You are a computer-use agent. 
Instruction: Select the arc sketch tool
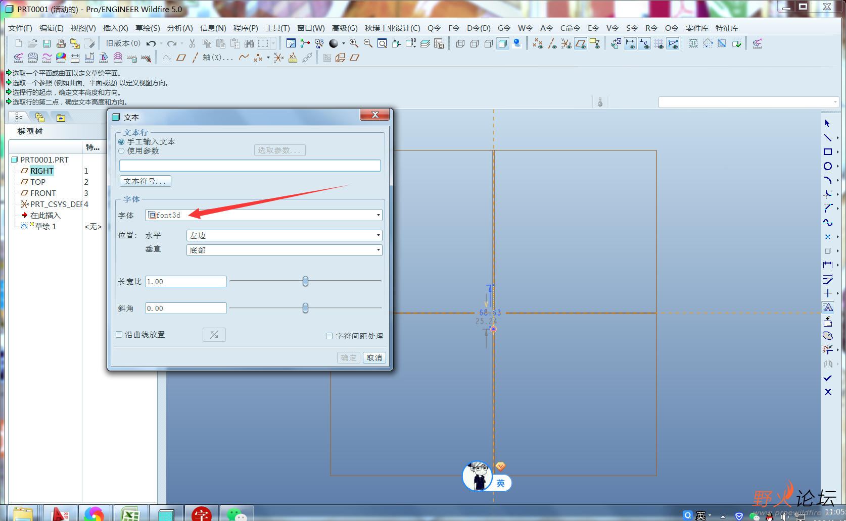pyautogui.click(x=827, y=180)
